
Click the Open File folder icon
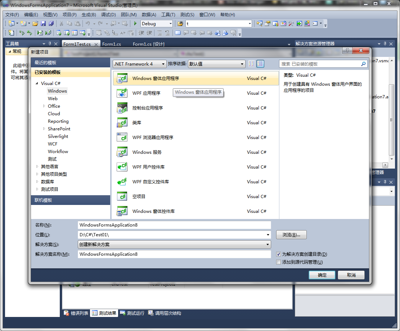click(x=35, y=23)
